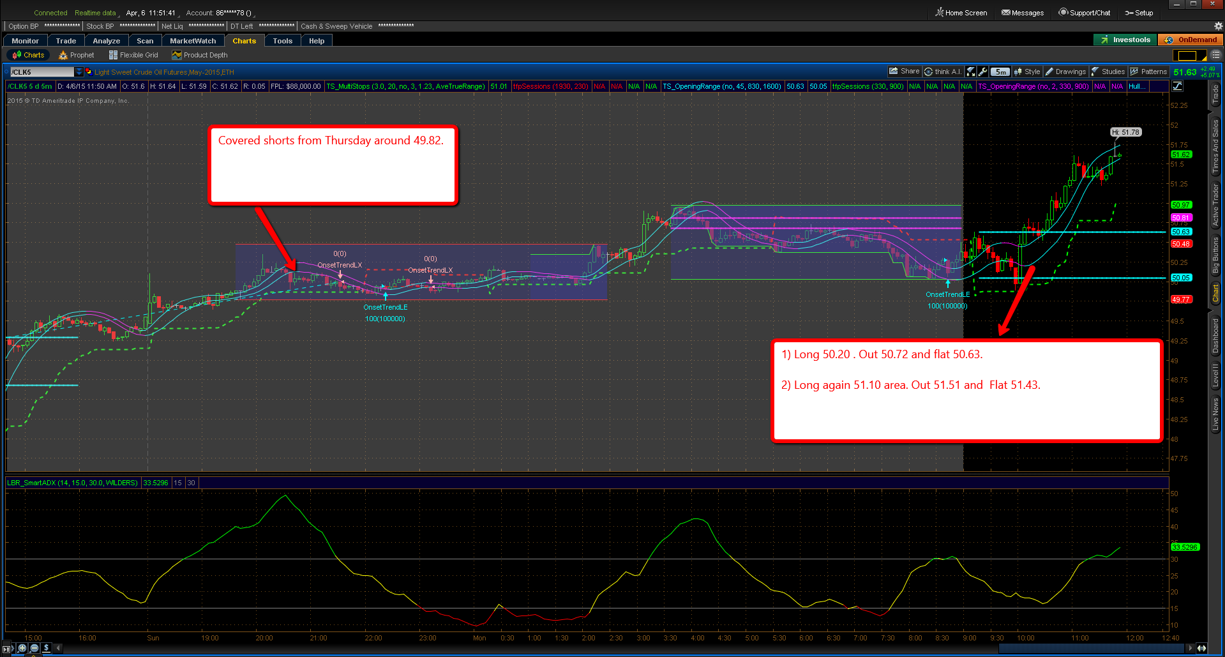Switch to the Scan tab

point(145,41)
